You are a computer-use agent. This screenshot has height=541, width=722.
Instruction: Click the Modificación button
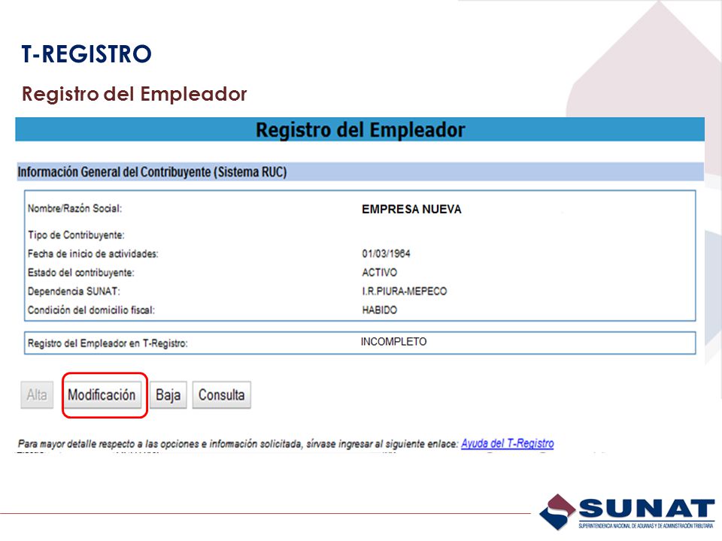[102, 394]
